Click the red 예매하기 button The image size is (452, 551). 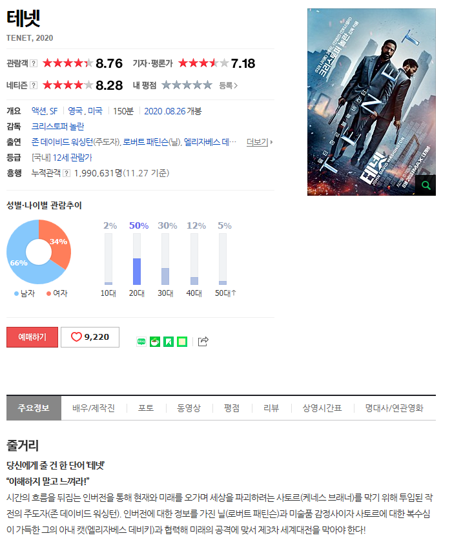(x=32, y=337)
